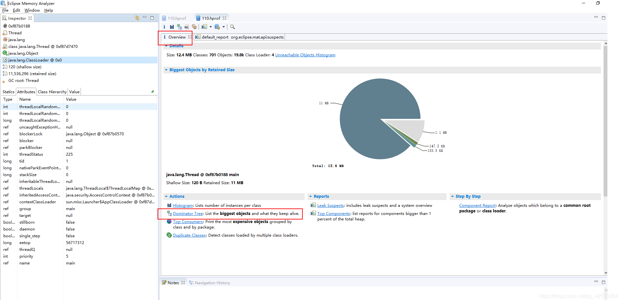Minimize the Inspector panel

(145, 17)
